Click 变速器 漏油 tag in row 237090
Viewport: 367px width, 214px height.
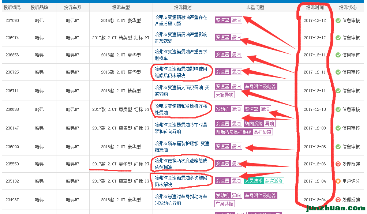click(228, 20)
